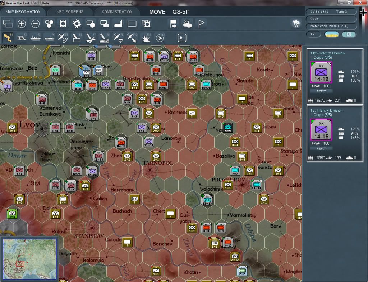
Task: Select the 17=88 purple infantry unit
Action: pyautogui.click(x=92, y=171)
